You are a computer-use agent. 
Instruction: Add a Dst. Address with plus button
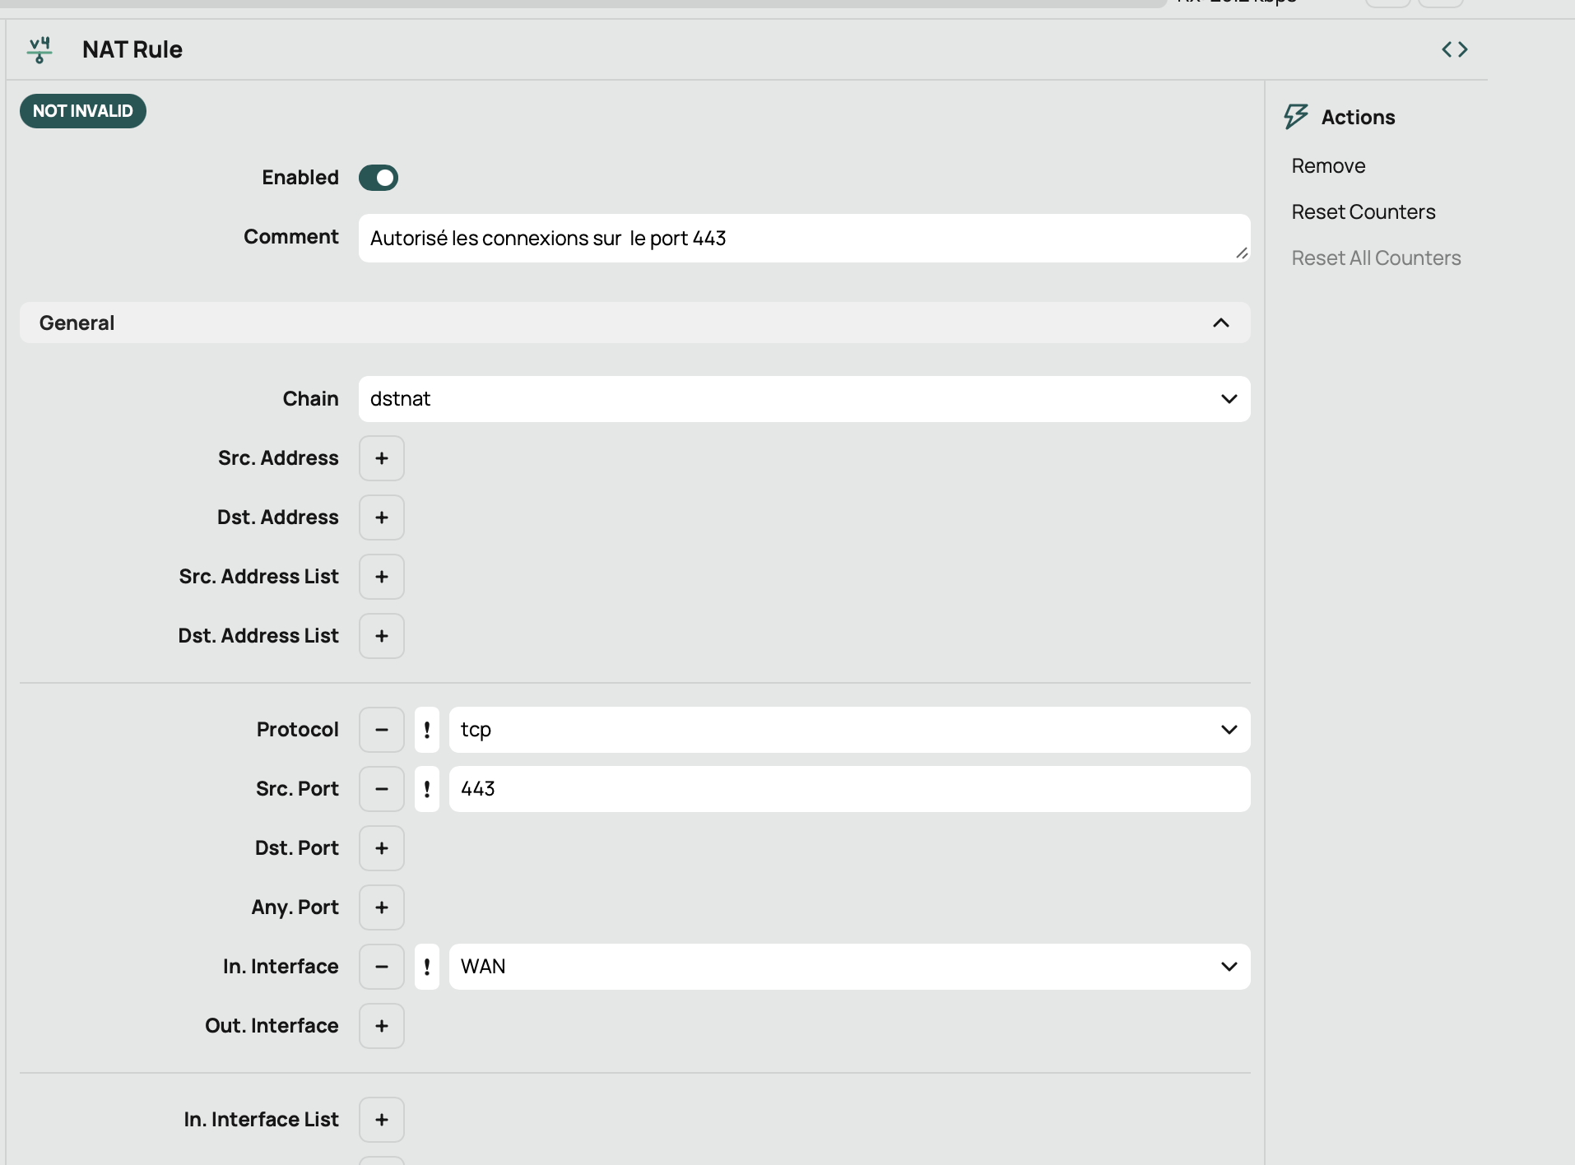point(381,518)
